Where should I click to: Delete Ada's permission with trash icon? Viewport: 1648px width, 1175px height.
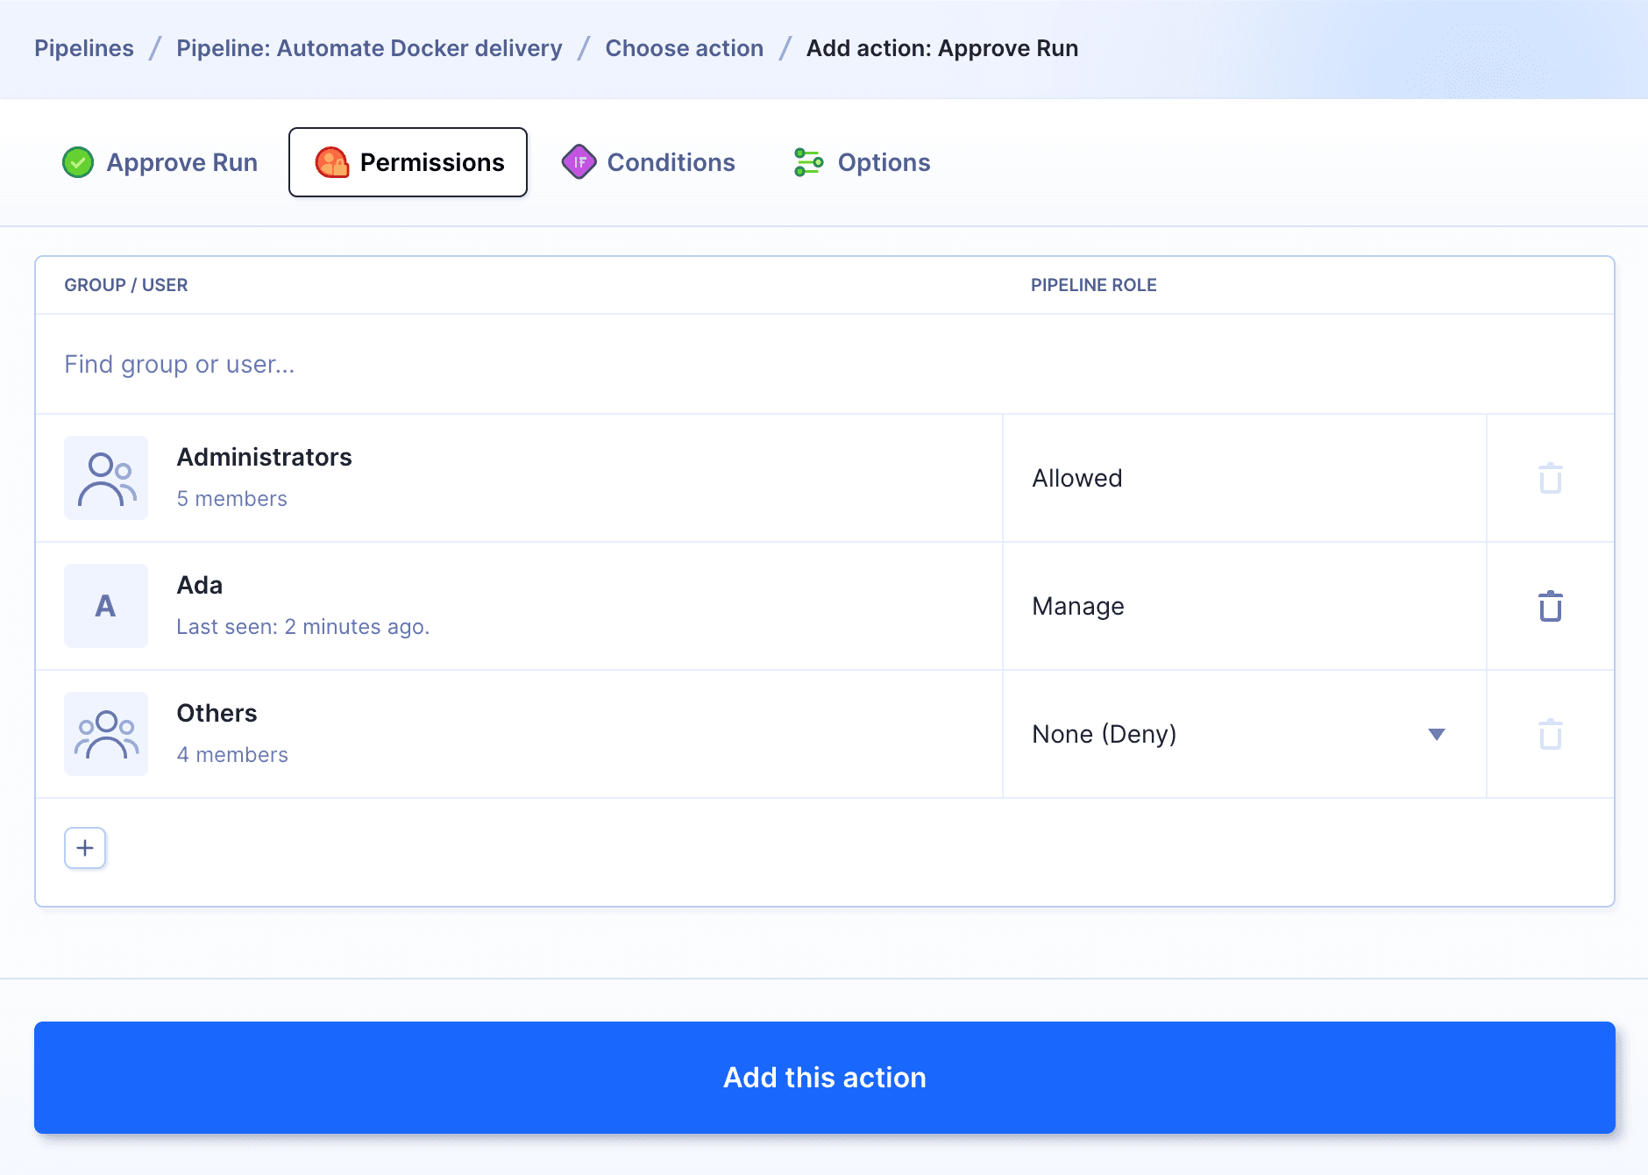pyautogui.click(x=1550, y=606)
